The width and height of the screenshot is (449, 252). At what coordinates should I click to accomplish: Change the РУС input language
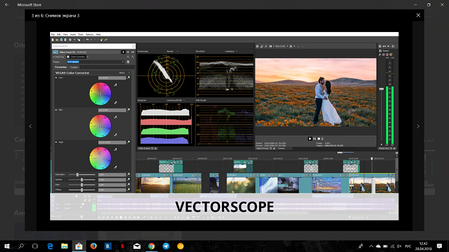pos(409,246)
